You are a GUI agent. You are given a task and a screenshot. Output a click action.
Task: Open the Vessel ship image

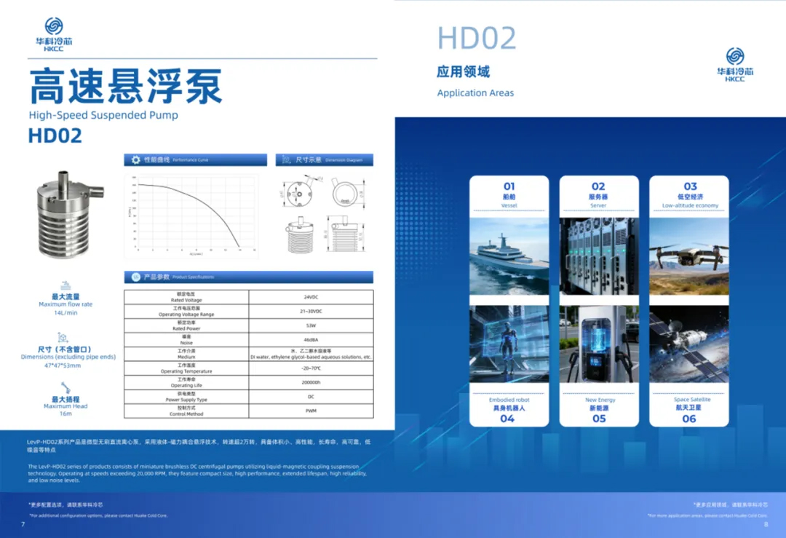(x=509, y=256)
